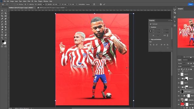The image size is (194, 109).
Task: Open the Interpolation dropdown
Action: coord(89,5)
